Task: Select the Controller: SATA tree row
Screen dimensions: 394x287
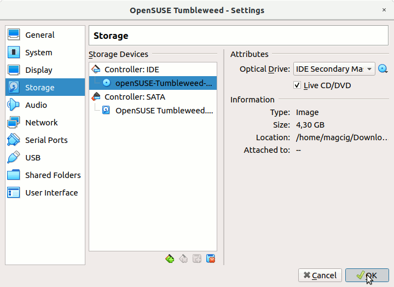Action: pyautogui.click(x=153, y=97)
